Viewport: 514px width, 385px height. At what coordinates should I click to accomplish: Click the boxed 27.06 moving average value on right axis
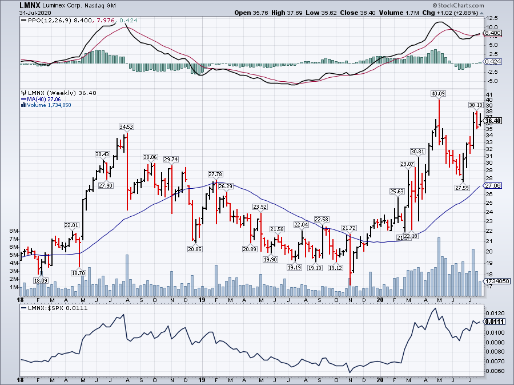(493, 186)
